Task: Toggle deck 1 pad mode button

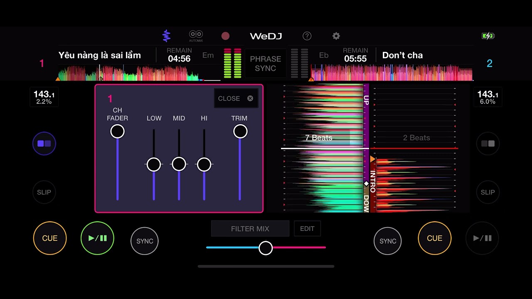Action: tap(44, 143)
